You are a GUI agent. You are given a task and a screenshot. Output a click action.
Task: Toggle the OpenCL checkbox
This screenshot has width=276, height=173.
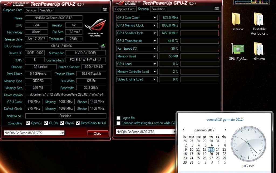[x=28, y=123]
